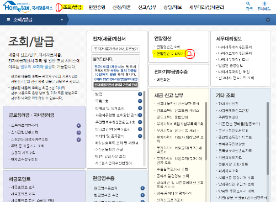Open the 나의신고대리 수임동의 link
This screenshot has height=202, width=276.
coord(235,53)
